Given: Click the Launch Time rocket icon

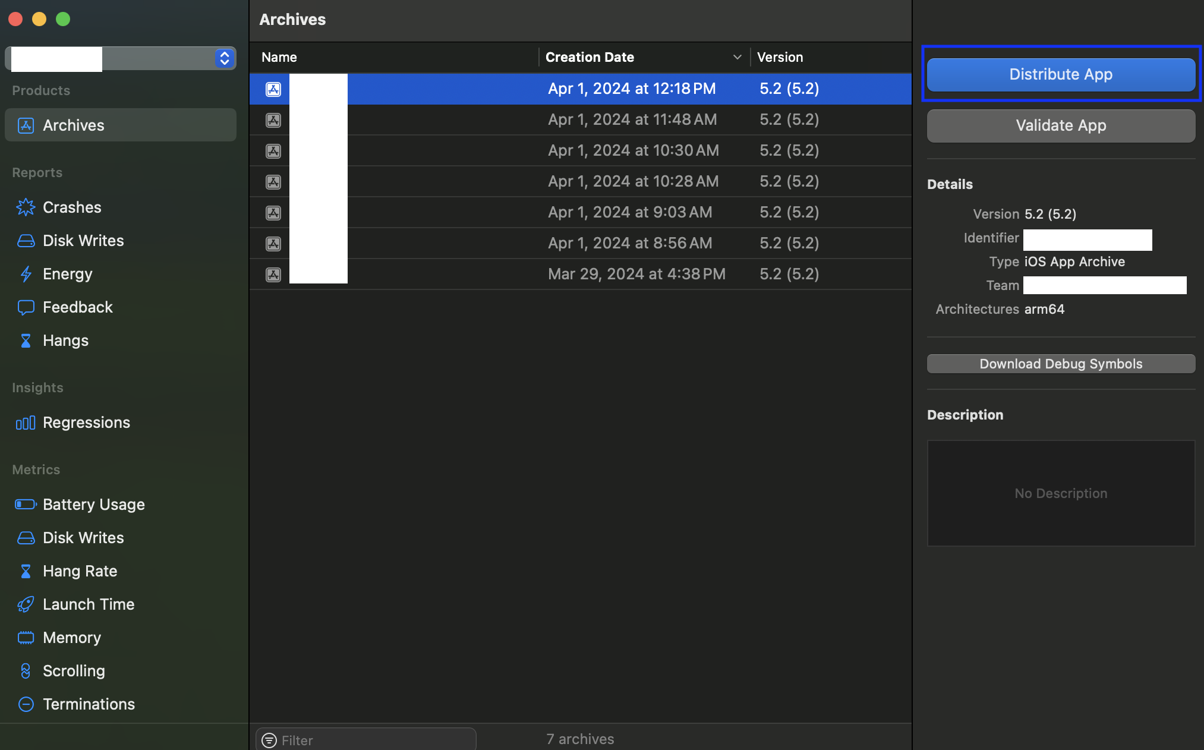Looking at the screenshot, I should (26, 604).
